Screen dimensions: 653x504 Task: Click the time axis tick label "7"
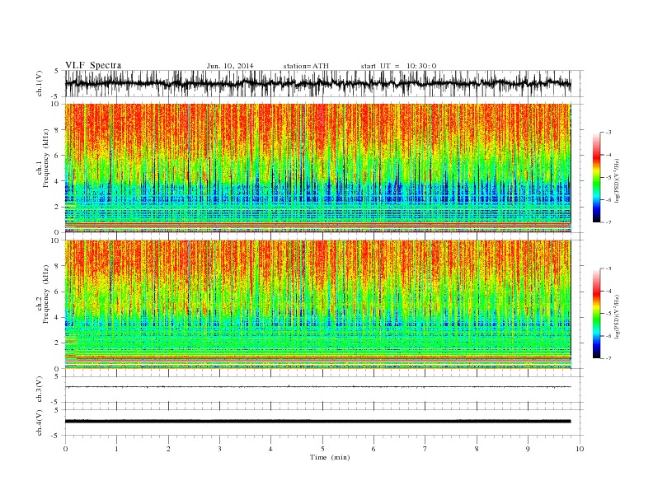coord(425,449)
